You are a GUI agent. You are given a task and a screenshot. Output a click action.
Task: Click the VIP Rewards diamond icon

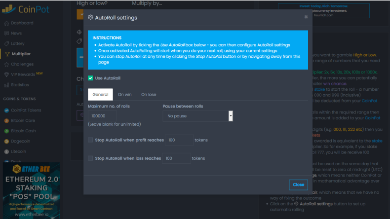pos(6,74)
